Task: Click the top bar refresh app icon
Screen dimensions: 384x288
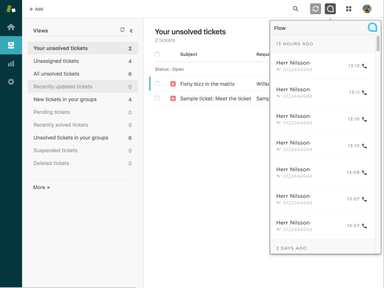Action: (316, 9)
